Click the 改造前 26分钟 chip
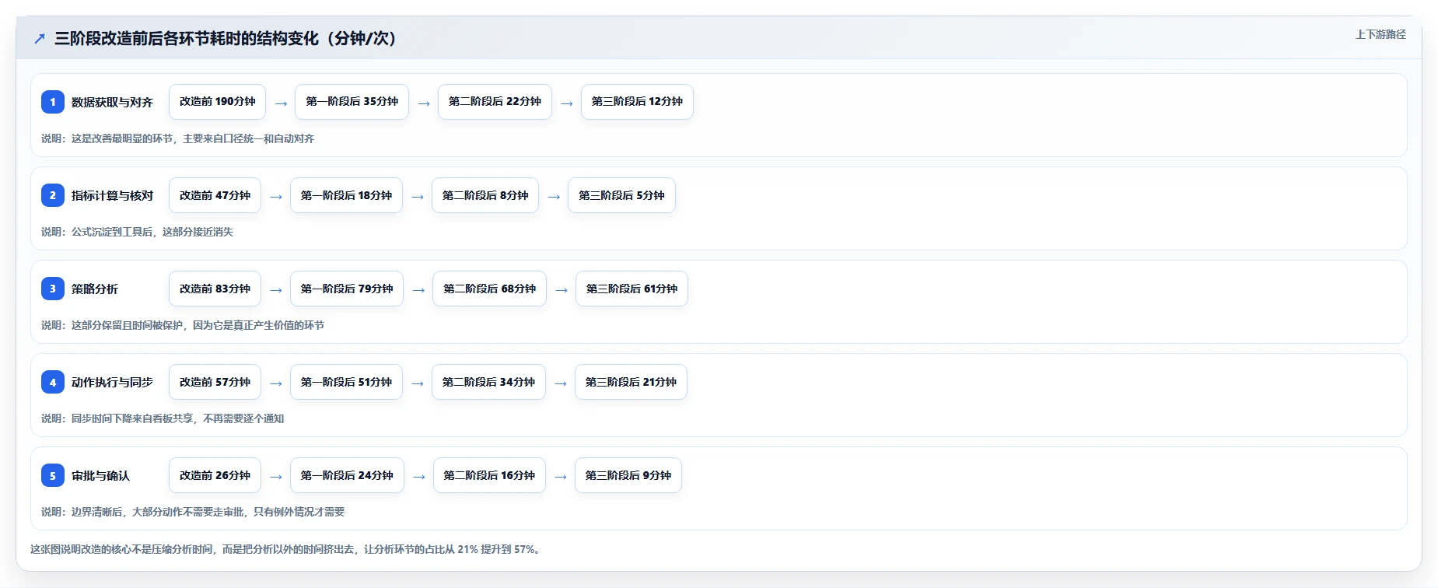 click(x=215, y=475)
